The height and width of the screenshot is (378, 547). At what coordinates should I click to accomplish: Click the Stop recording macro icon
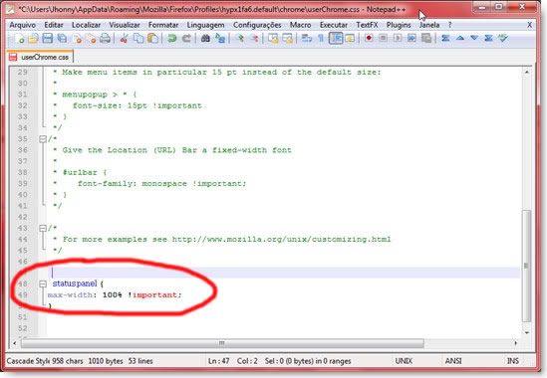coord(383,38)
